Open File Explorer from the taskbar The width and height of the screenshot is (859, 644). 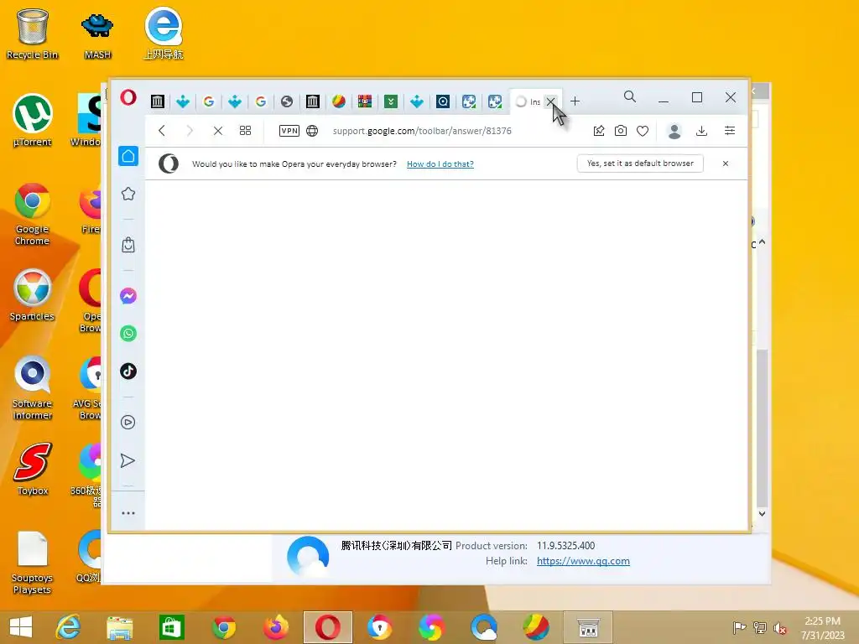(x=119, y=627)
